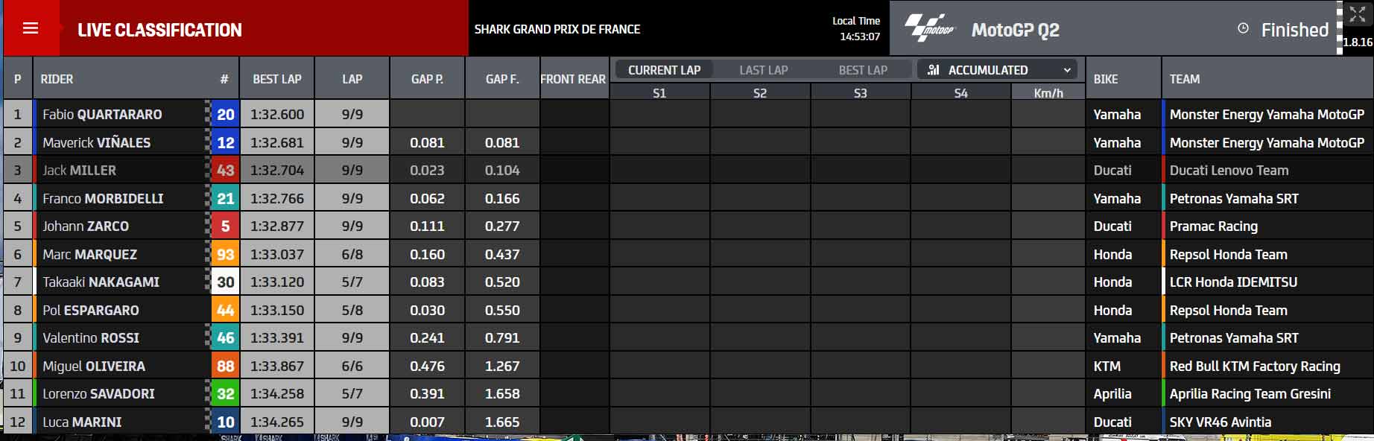1374x441 pixels.
Task: Select rider Takaaki NAKAGAMI
Action: pyautogui.click(x=101, y=282)
